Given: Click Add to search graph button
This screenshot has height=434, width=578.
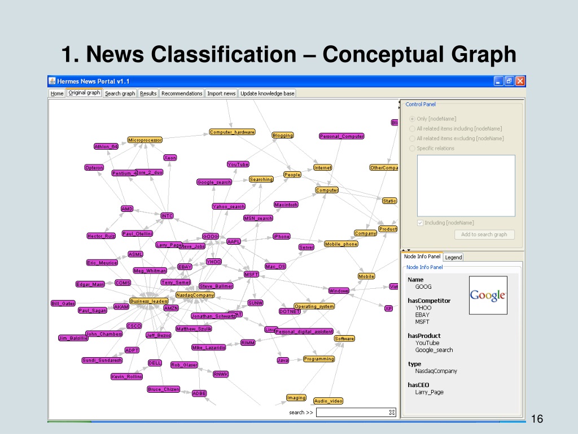Looking at the screenshot, I should [x=484, y=235].
